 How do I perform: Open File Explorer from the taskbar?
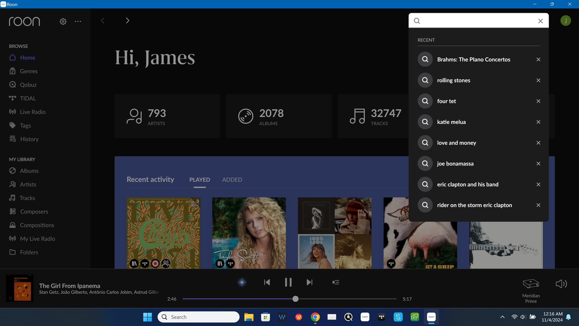click(x=249, y=317)
